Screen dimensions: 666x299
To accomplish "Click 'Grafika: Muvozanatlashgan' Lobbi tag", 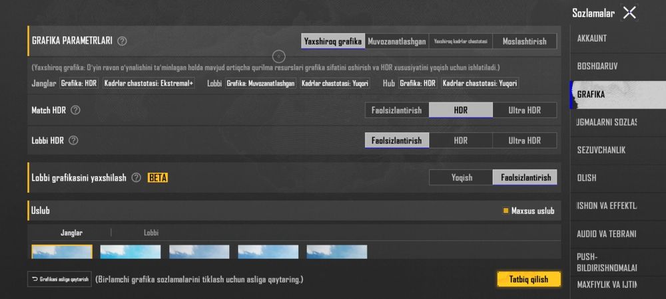I will point(261,84).
